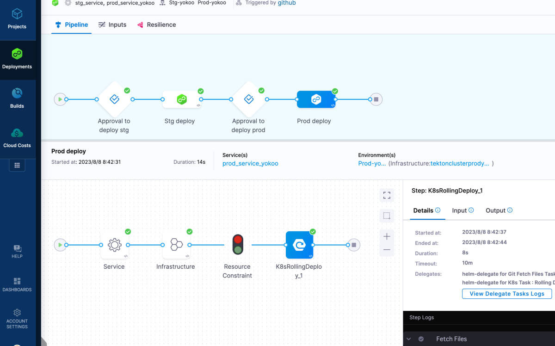Select the Resource Constraint traffic light step
The image size is (555, 346).
tap(238, 245)
